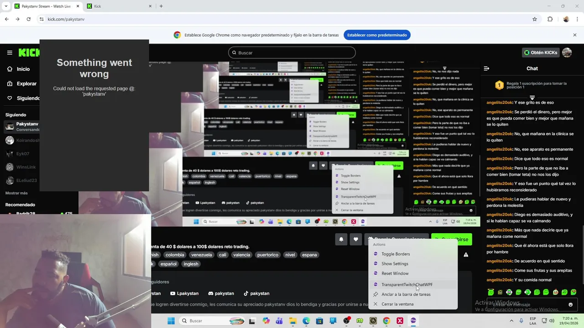584x328 pixels.
Task: Switch to the second Kick browser tab
Action: [119, 6]
